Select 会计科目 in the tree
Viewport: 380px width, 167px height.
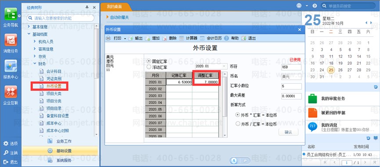54,71
